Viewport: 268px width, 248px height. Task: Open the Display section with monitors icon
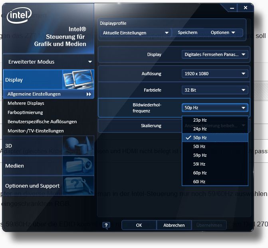[x=49, y=80]
